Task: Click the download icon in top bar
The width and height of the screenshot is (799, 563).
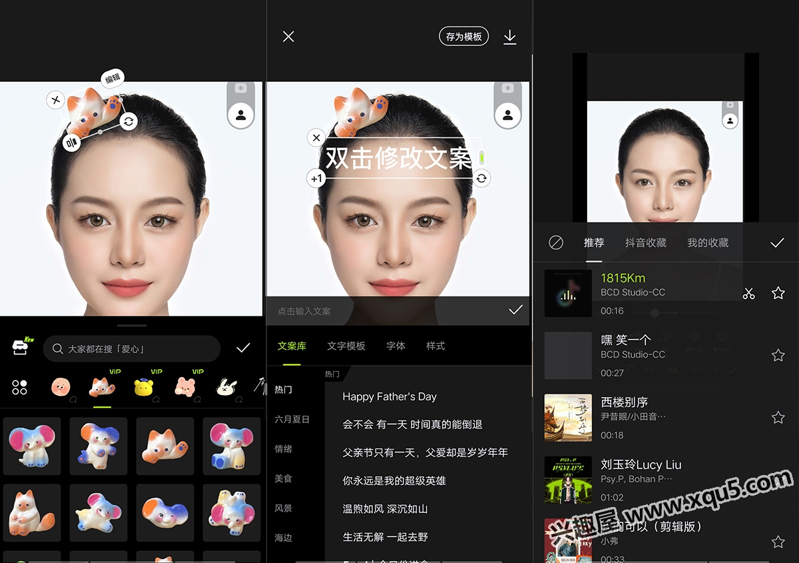Action: pyautogui.click(x=509, y=37)
